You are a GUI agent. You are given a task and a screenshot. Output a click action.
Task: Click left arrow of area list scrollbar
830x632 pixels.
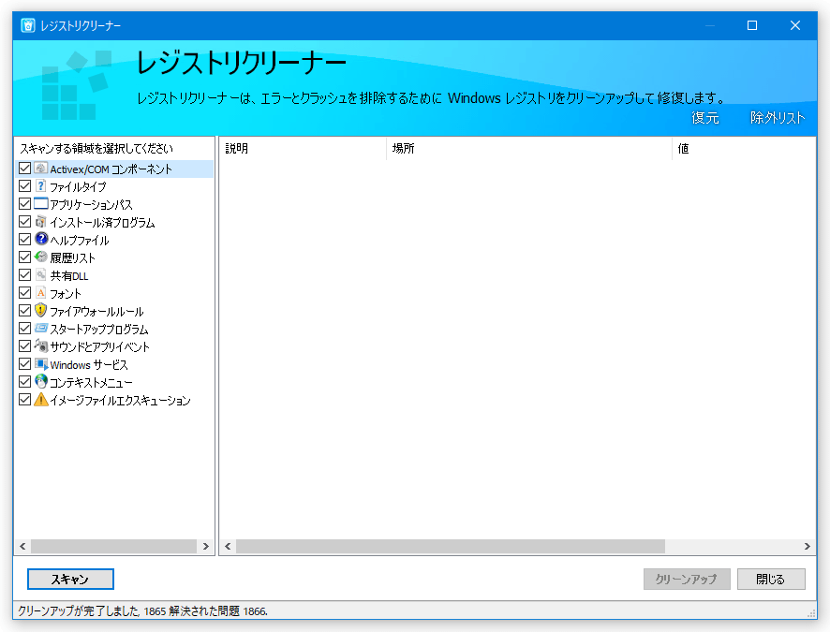coord(22,546)
